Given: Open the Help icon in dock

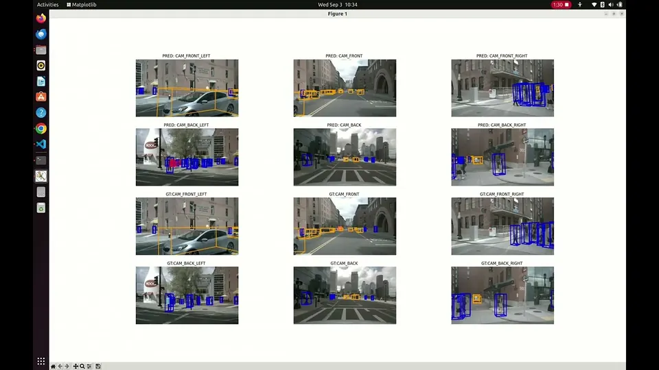Looking at the screenshot, I should pyautogui.click(x=41, y=113).
